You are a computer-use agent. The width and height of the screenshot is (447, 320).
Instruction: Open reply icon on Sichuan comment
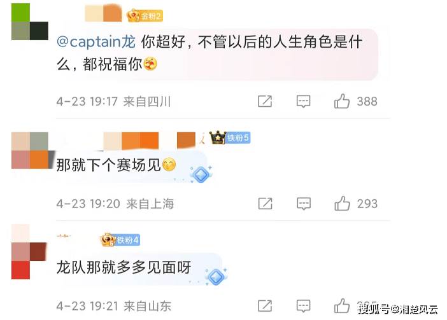click(x=303, y=101)
